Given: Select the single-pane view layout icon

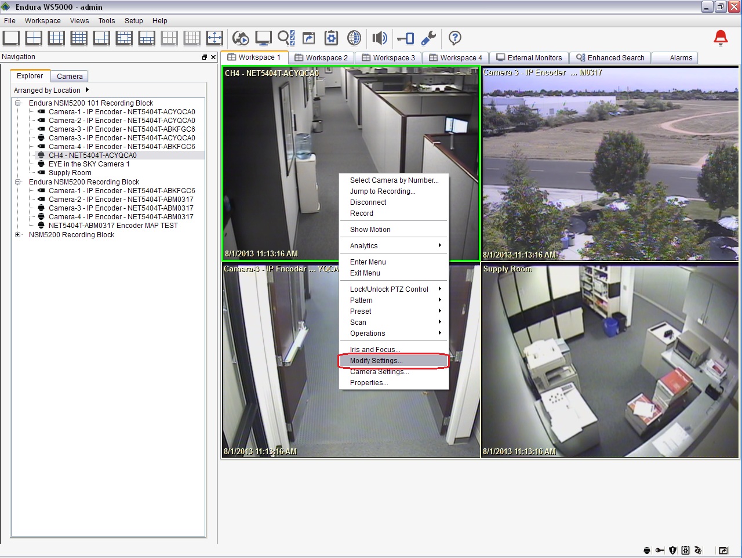Looking at the screenshot, I should coord(11,38).
